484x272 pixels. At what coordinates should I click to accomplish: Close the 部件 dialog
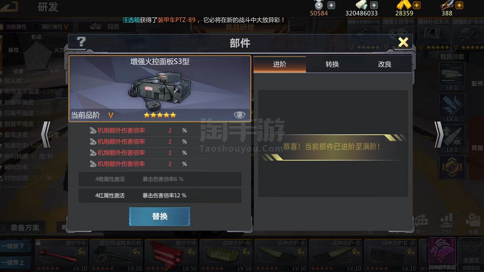pos(403,42)
